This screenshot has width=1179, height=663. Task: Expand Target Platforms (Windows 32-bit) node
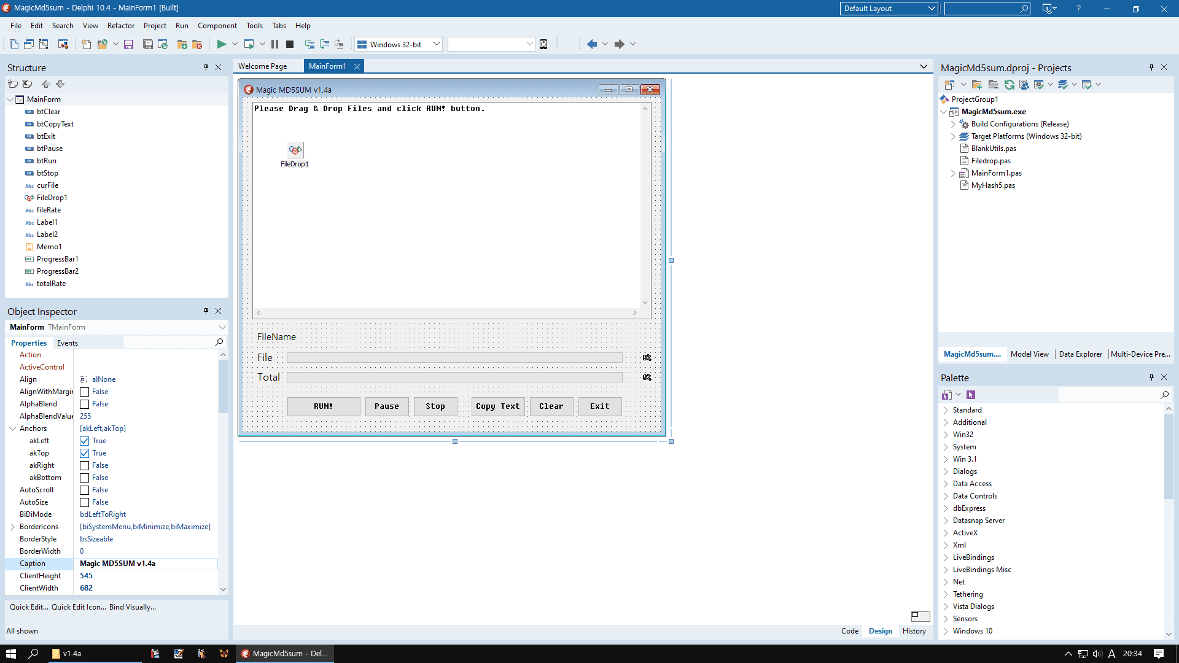pyautogui.click(x=954, y=136)
